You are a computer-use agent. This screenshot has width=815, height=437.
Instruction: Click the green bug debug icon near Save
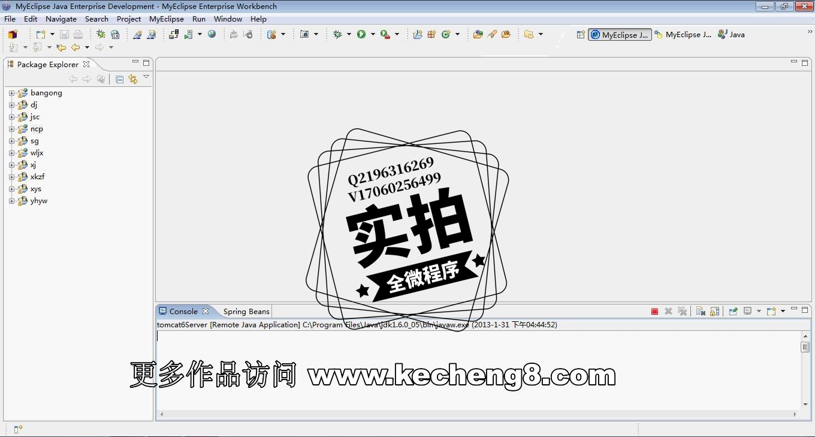coord(101,35)
